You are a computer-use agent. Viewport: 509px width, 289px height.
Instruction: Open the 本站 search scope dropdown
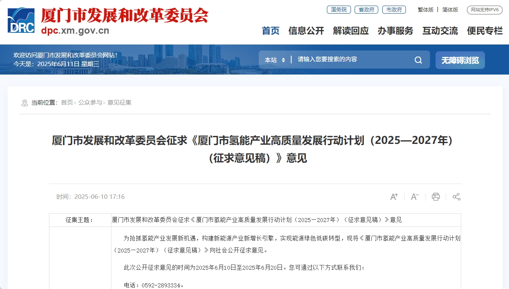pyautogui.click(x=274, y=60)
